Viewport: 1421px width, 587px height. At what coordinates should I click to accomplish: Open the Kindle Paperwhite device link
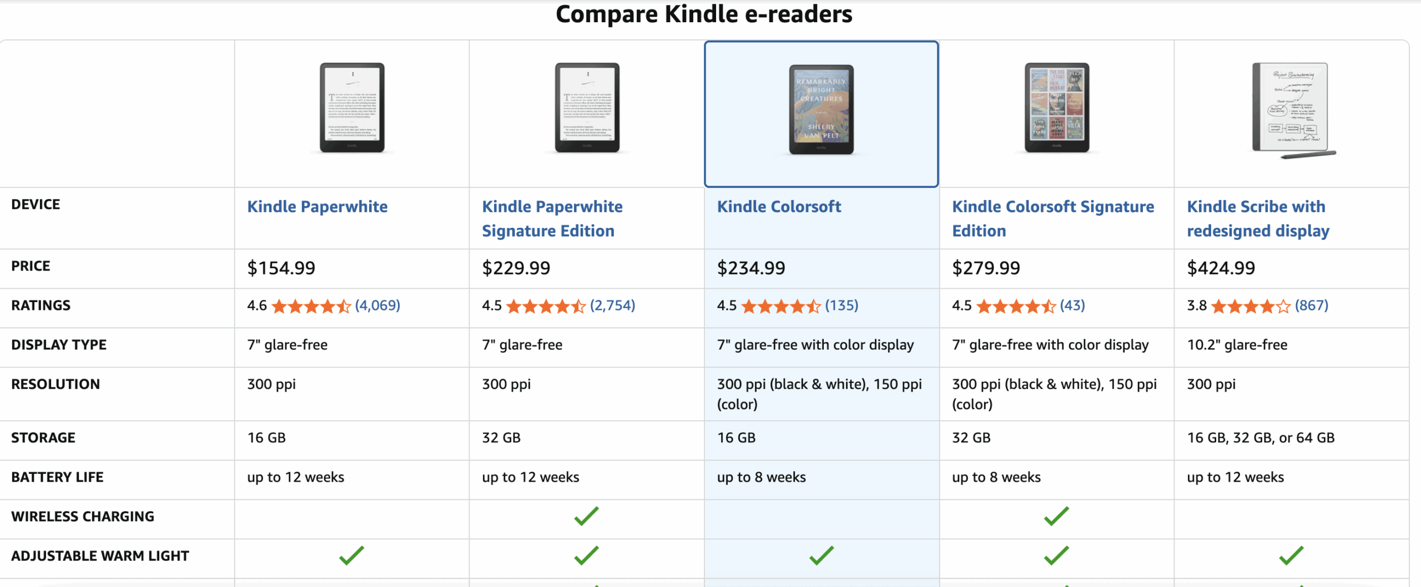pos(317,207)
